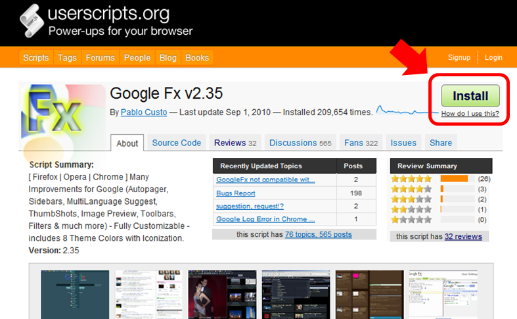Click the '76 topics, 565 posts' link

click(x=318, y=234)
